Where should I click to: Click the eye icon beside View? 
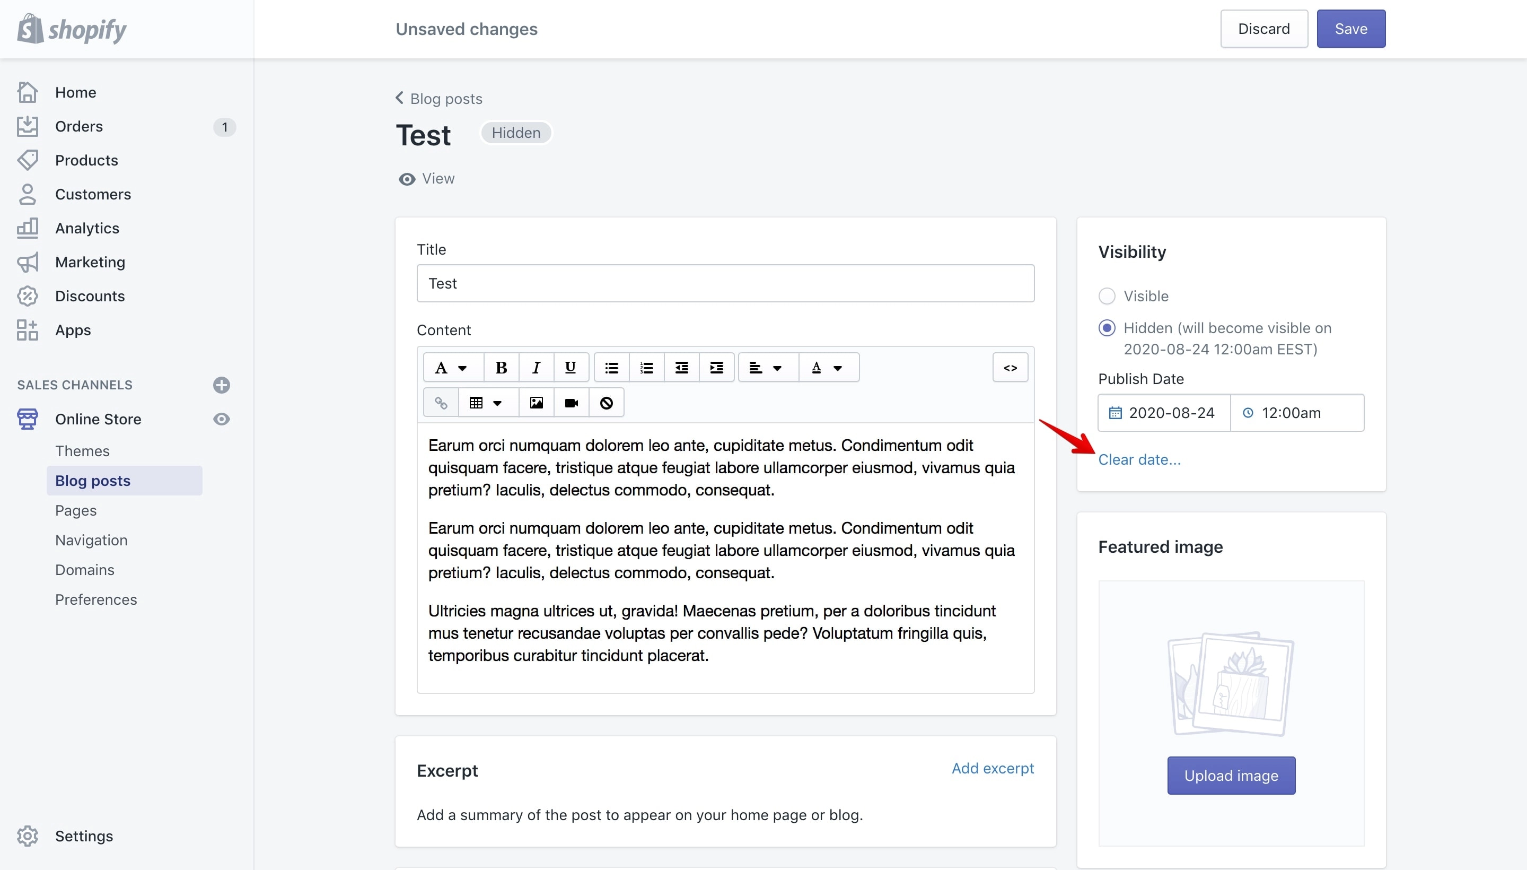point(407,179)
